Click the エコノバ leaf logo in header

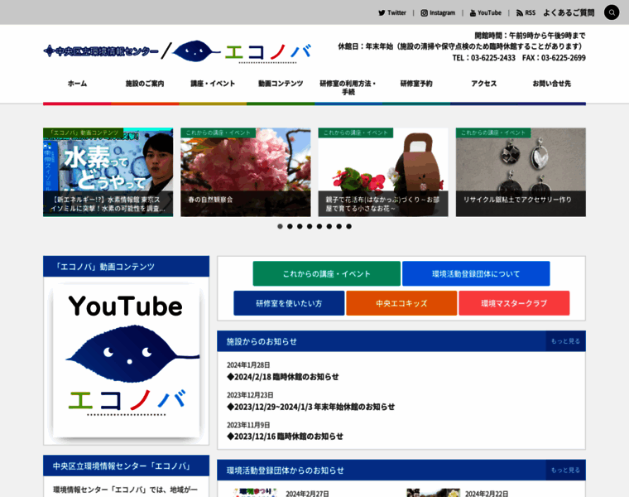coord(242,51)
